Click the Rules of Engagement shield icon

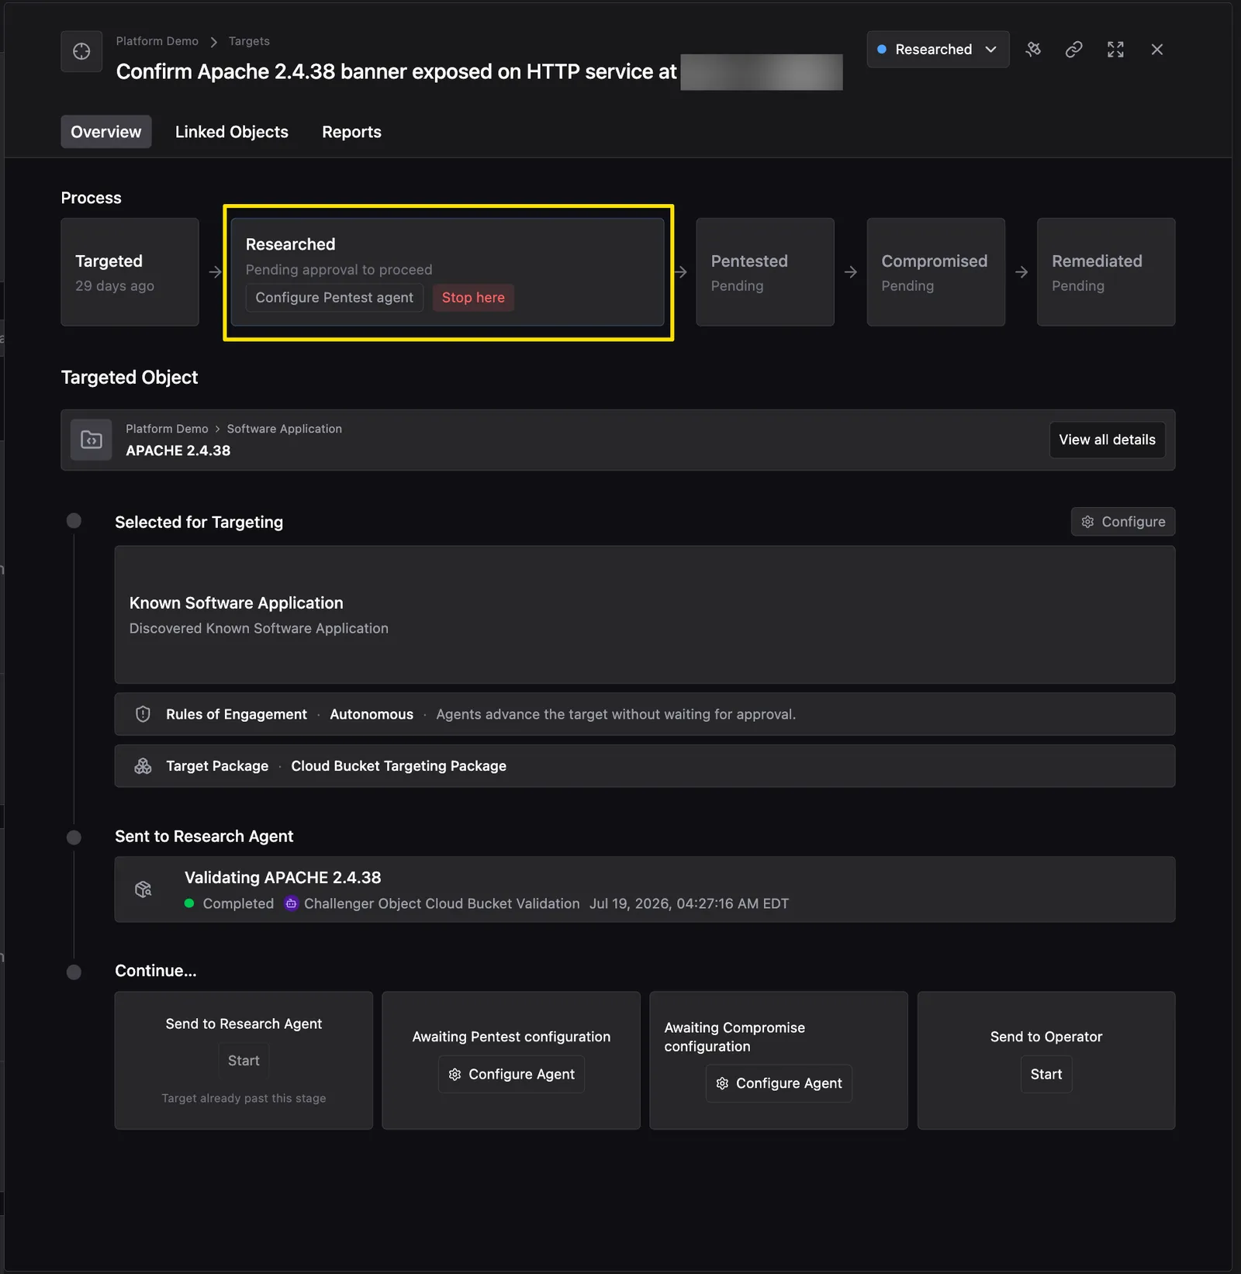pos(143,714)
